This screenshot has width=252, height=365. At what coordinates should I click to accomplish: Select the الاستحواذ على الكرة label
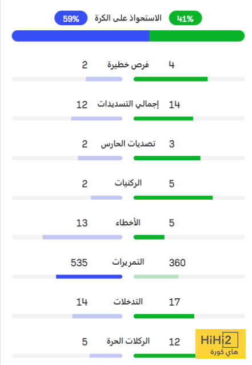click(x=128, y=18)
